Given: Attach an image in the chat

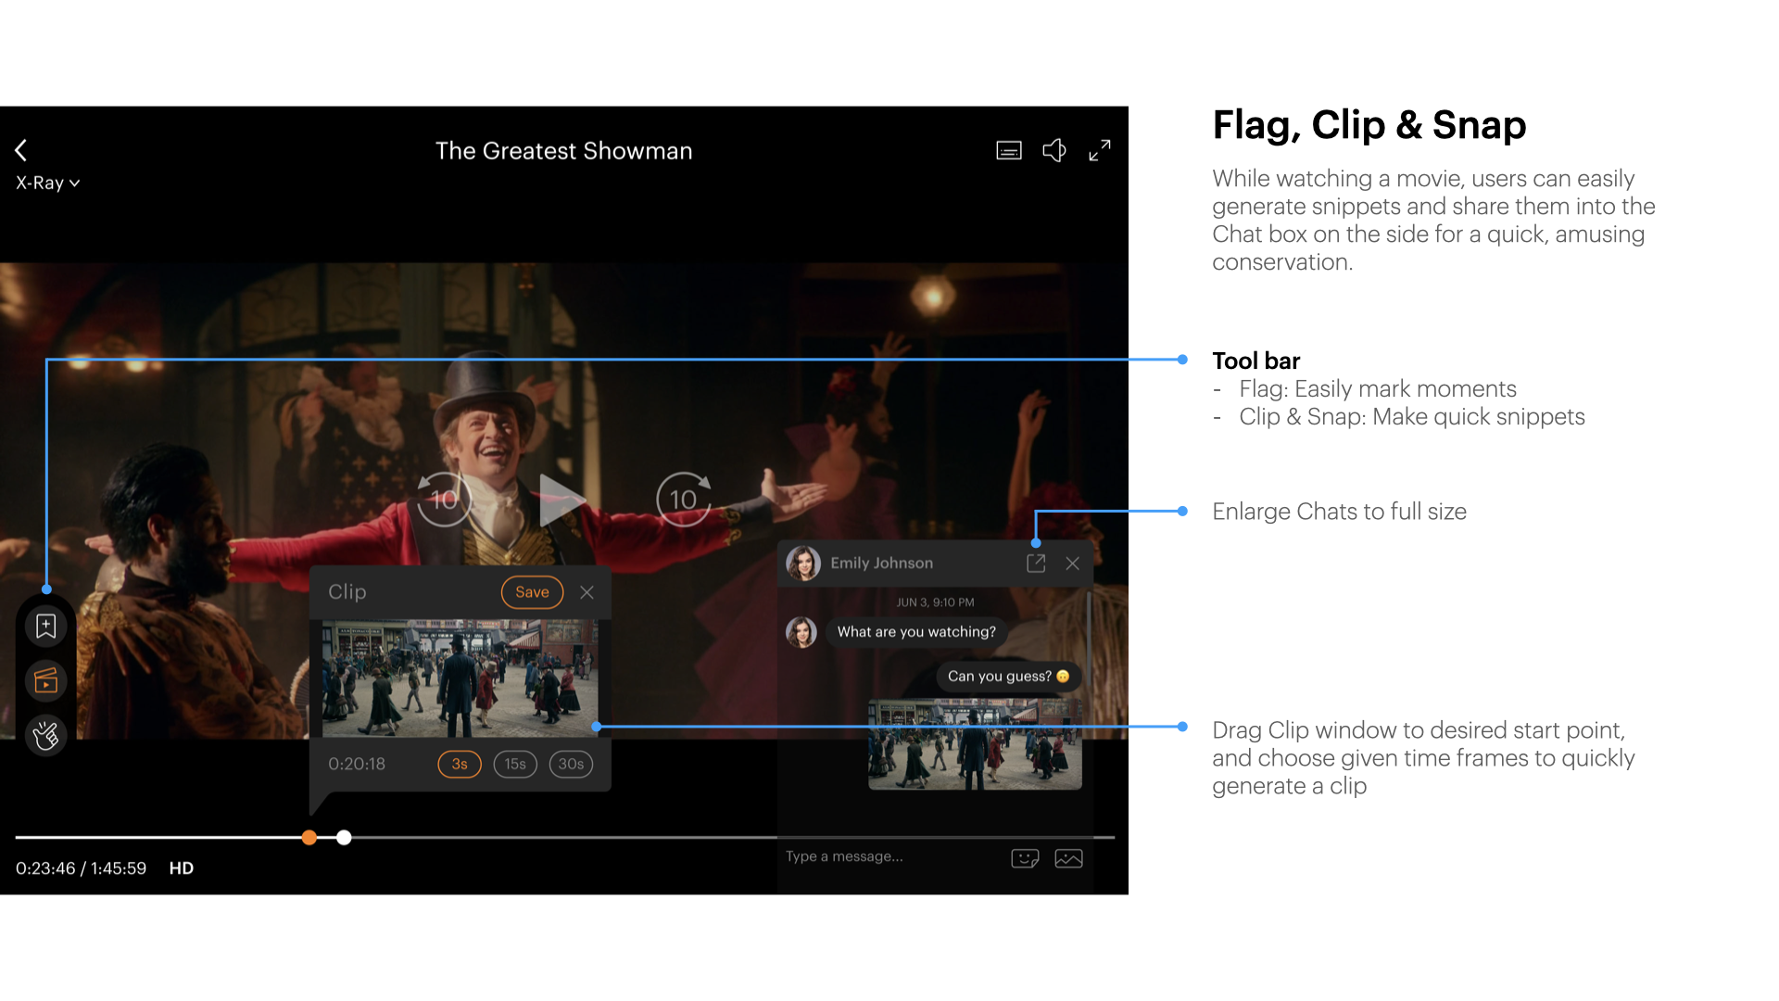Looking at the screenshot, I should click(x=1068, y=858).
